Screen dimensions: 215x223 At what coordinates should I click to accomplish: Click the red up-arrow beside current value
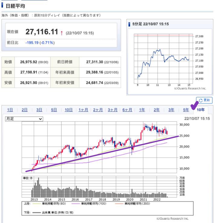(62, 33)
